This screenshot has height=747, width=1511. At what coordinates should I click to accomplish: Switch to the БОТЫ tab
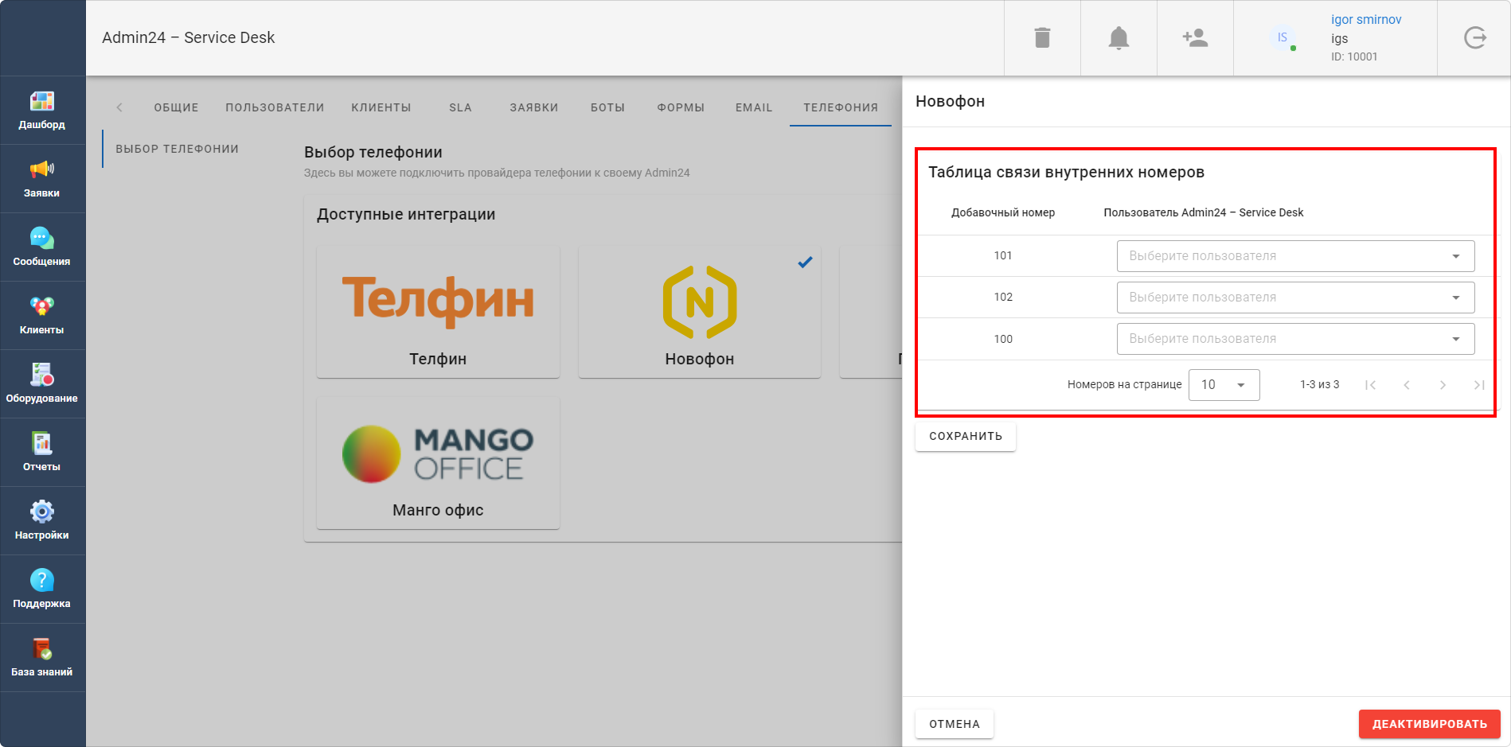(607, 107)
